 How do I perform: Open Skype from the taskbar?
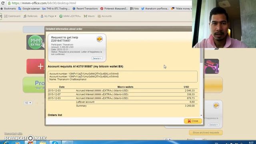pyautogui.click(x=55, y=142)
